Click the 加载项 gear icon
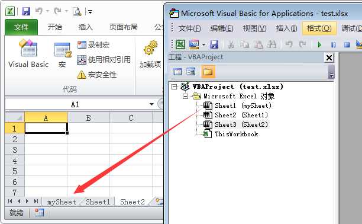Image resolution: width=362 pixels, height=224 pixels. (150, 48)
